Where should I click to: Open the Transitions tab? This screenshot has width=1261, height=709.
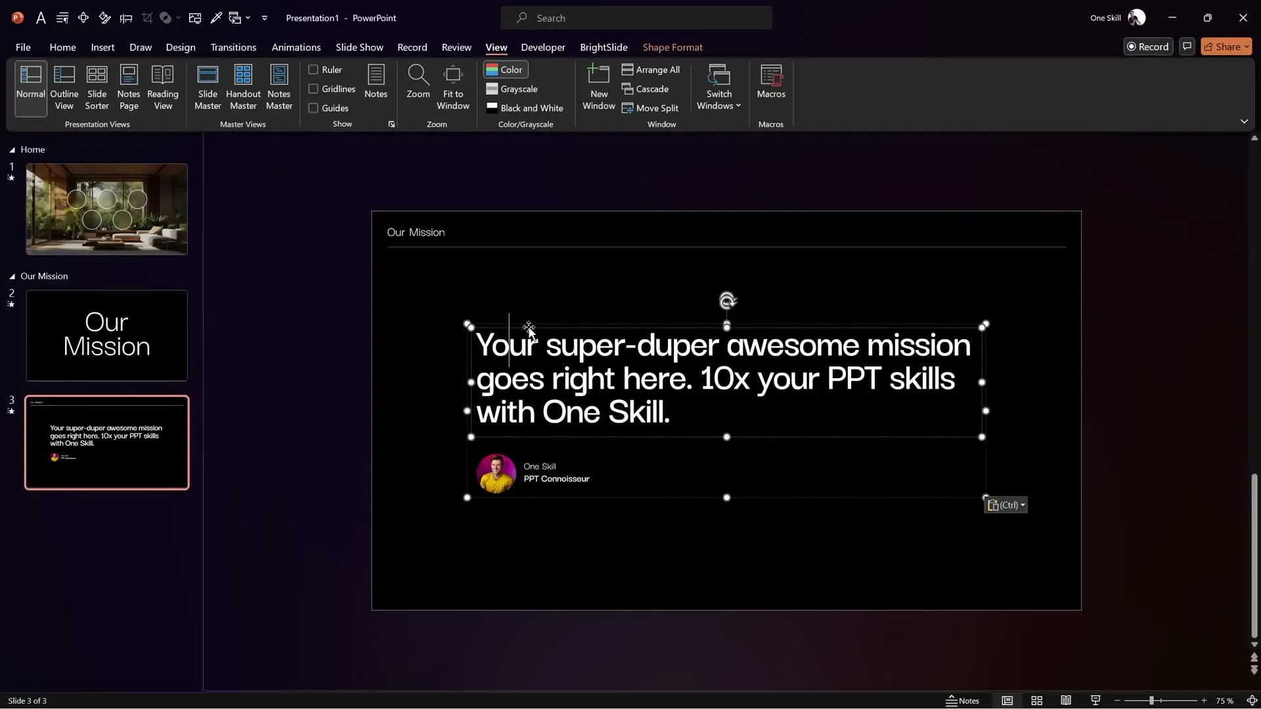[233, 47]
